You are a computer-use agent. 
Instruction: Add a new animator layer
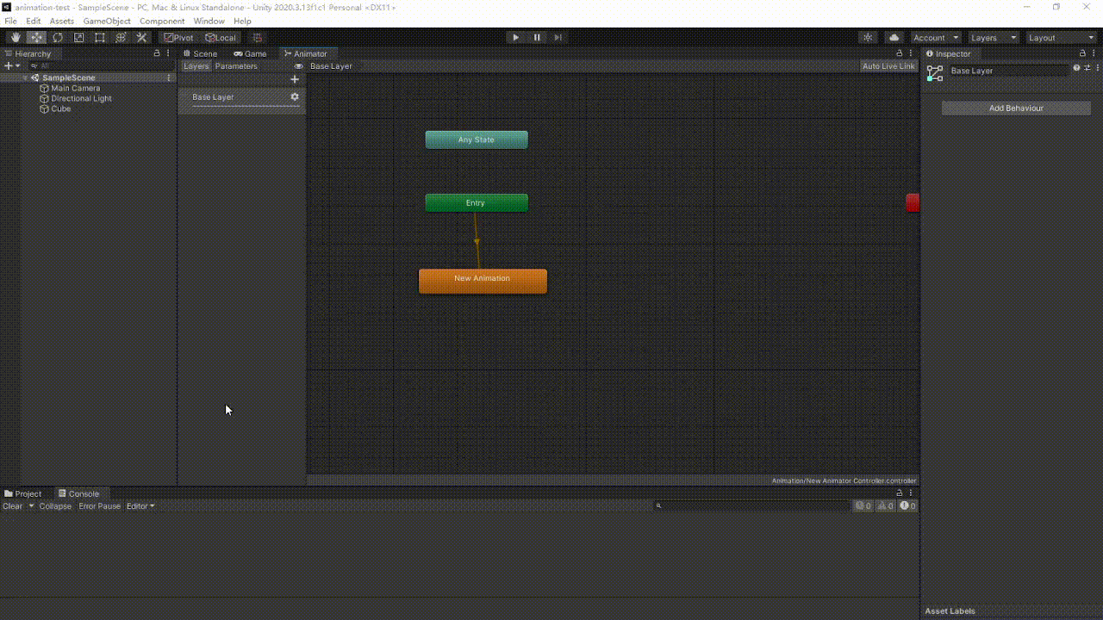click(295, 79)
